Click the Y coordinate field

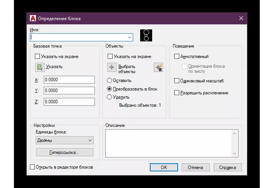pos(69,91)
